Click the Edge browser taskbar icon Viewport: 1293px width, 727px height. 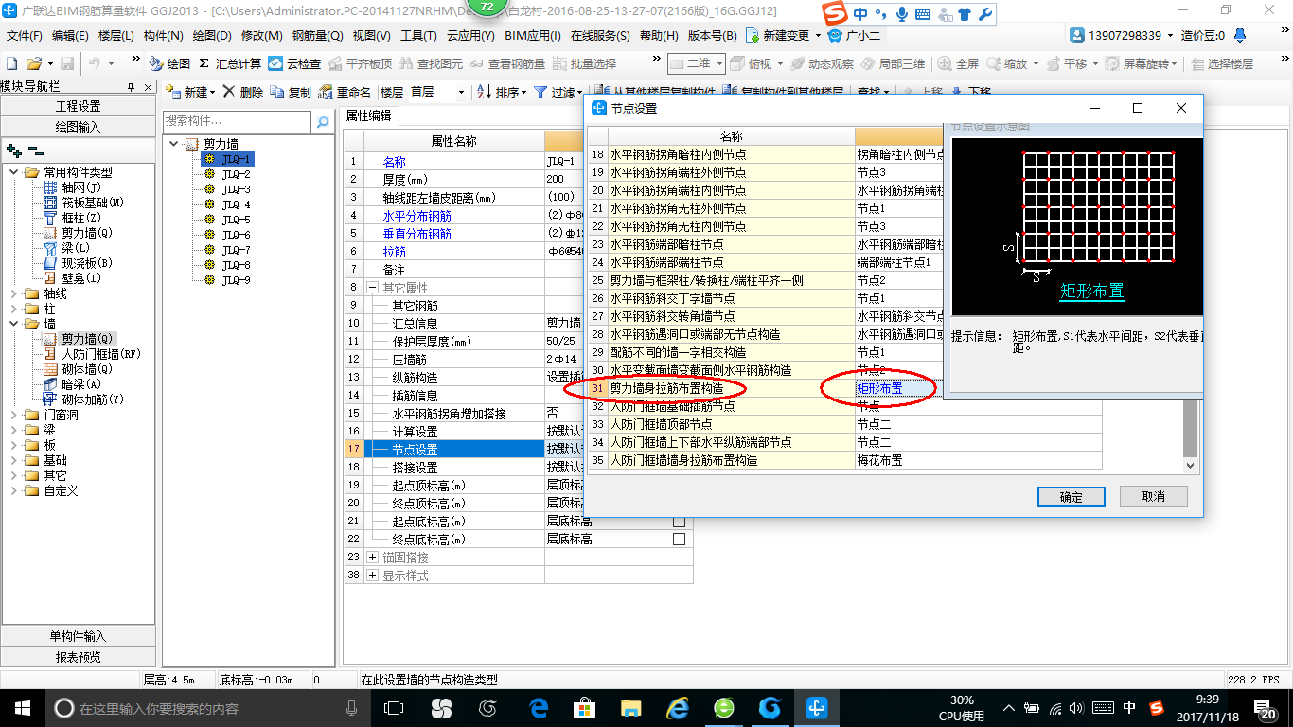(x=540, y=708)
